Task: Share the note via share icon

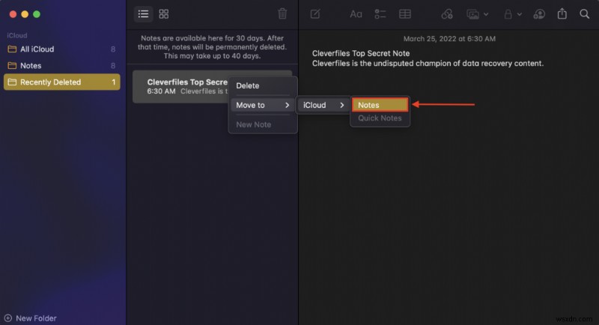Action: tap(562, 13)
